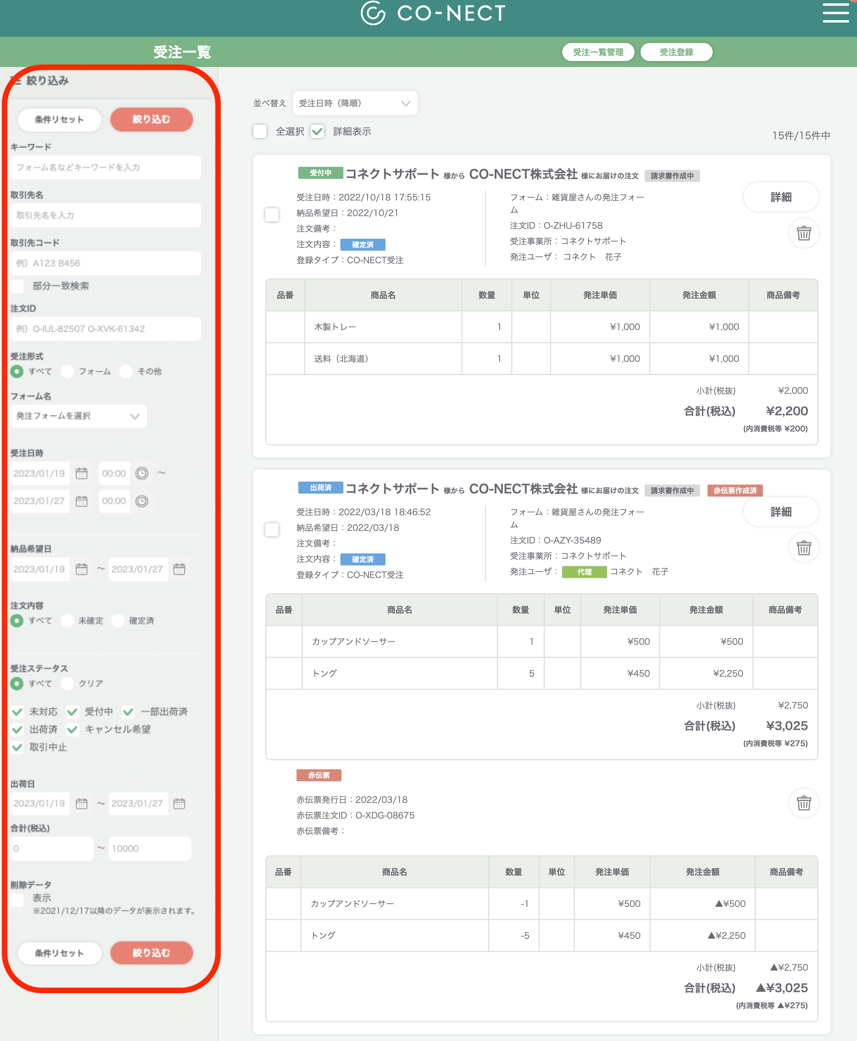This screenshot has height=1041, width=857.
Task: Open the 納品希望日 end calendar icon
Action: pos(179,569)
